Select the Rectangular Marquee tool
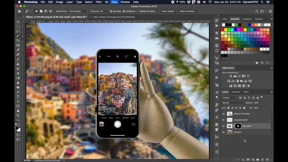The image size is (288, 162). click(x=18, y=27)
